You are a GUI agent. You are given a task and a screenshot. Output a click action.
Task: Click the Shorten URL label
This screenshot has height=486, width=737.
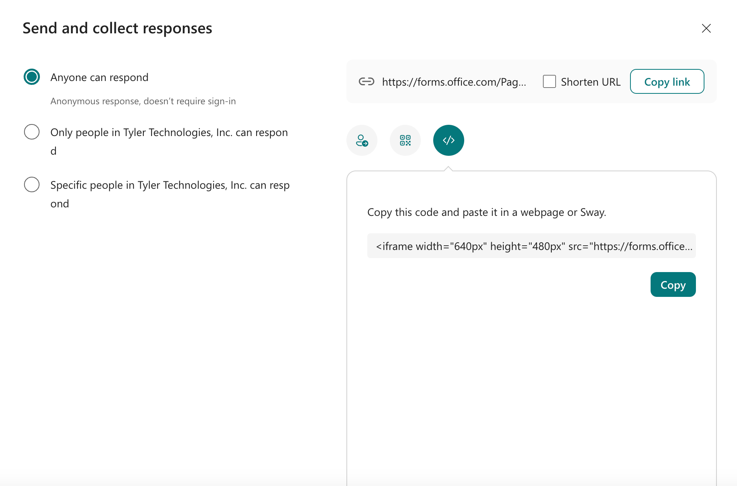(591, 82)
